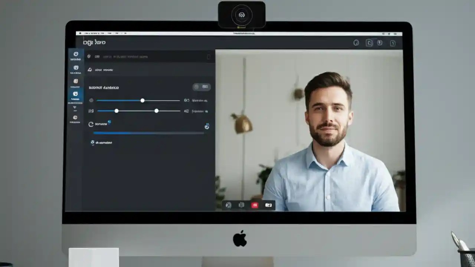This screenshot has height=267, width=475.
Task: Click the export icon at top right
Action: (x=369, y=43)
